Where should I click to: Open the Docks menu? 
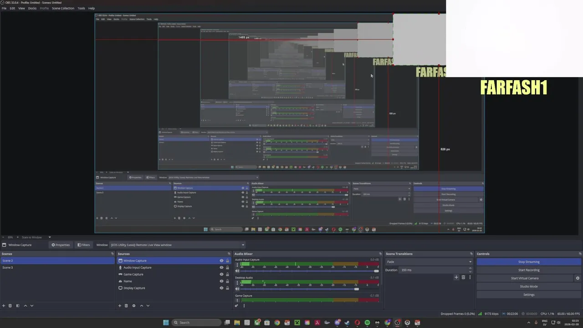pos(32,8)
